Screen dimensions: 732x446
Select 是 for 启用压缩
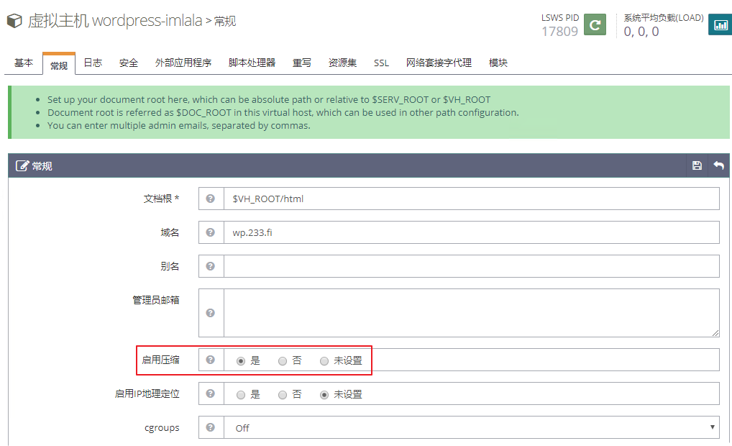point(240,361)
